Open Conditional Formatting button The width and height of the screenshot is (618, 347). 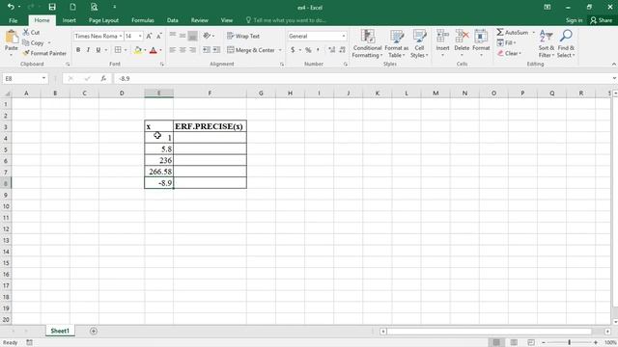pos(367,43)
